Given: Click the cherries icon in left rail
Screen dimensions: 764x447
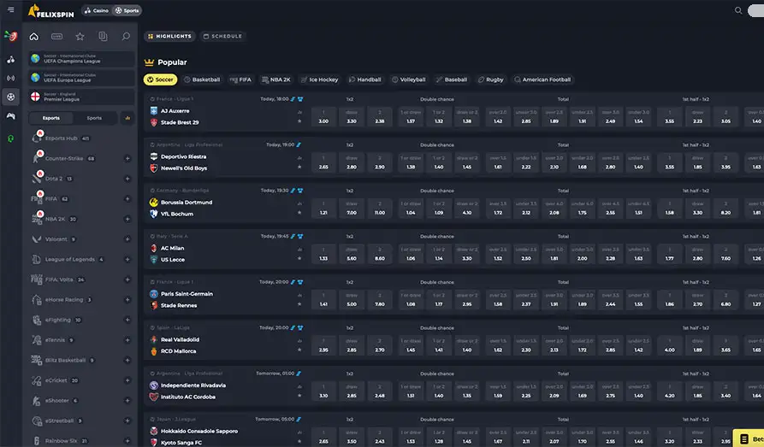Looking at the screenshot, I should [11, 60].
